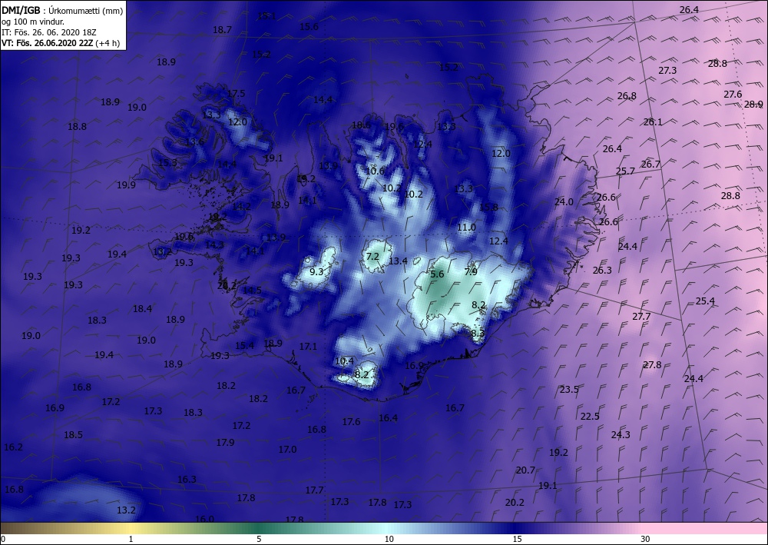Click the 26.8 value label
Screen dimensions: 768x545
pos(627,96)
